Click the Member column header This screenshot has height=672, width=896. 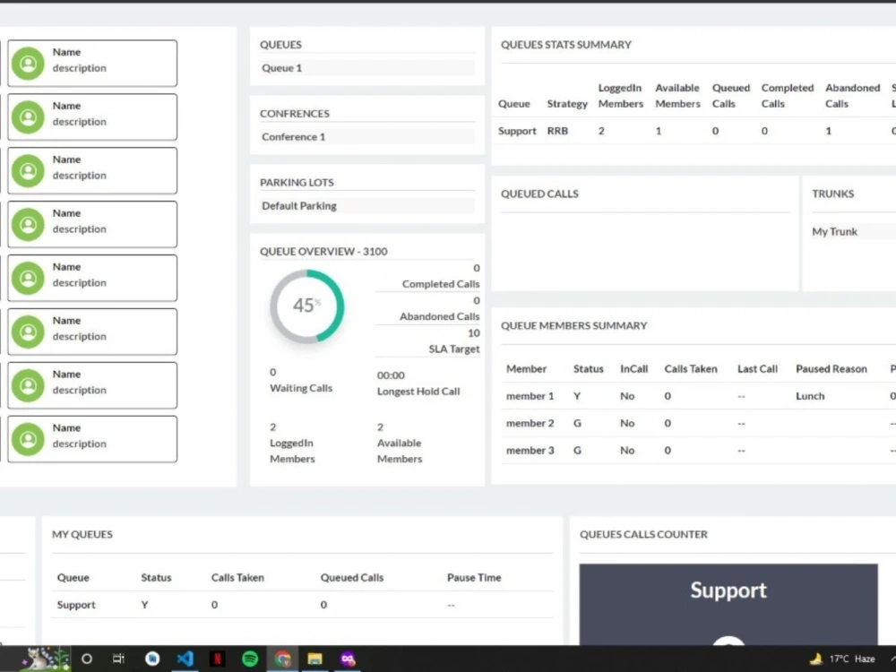[x=526, y=368]
